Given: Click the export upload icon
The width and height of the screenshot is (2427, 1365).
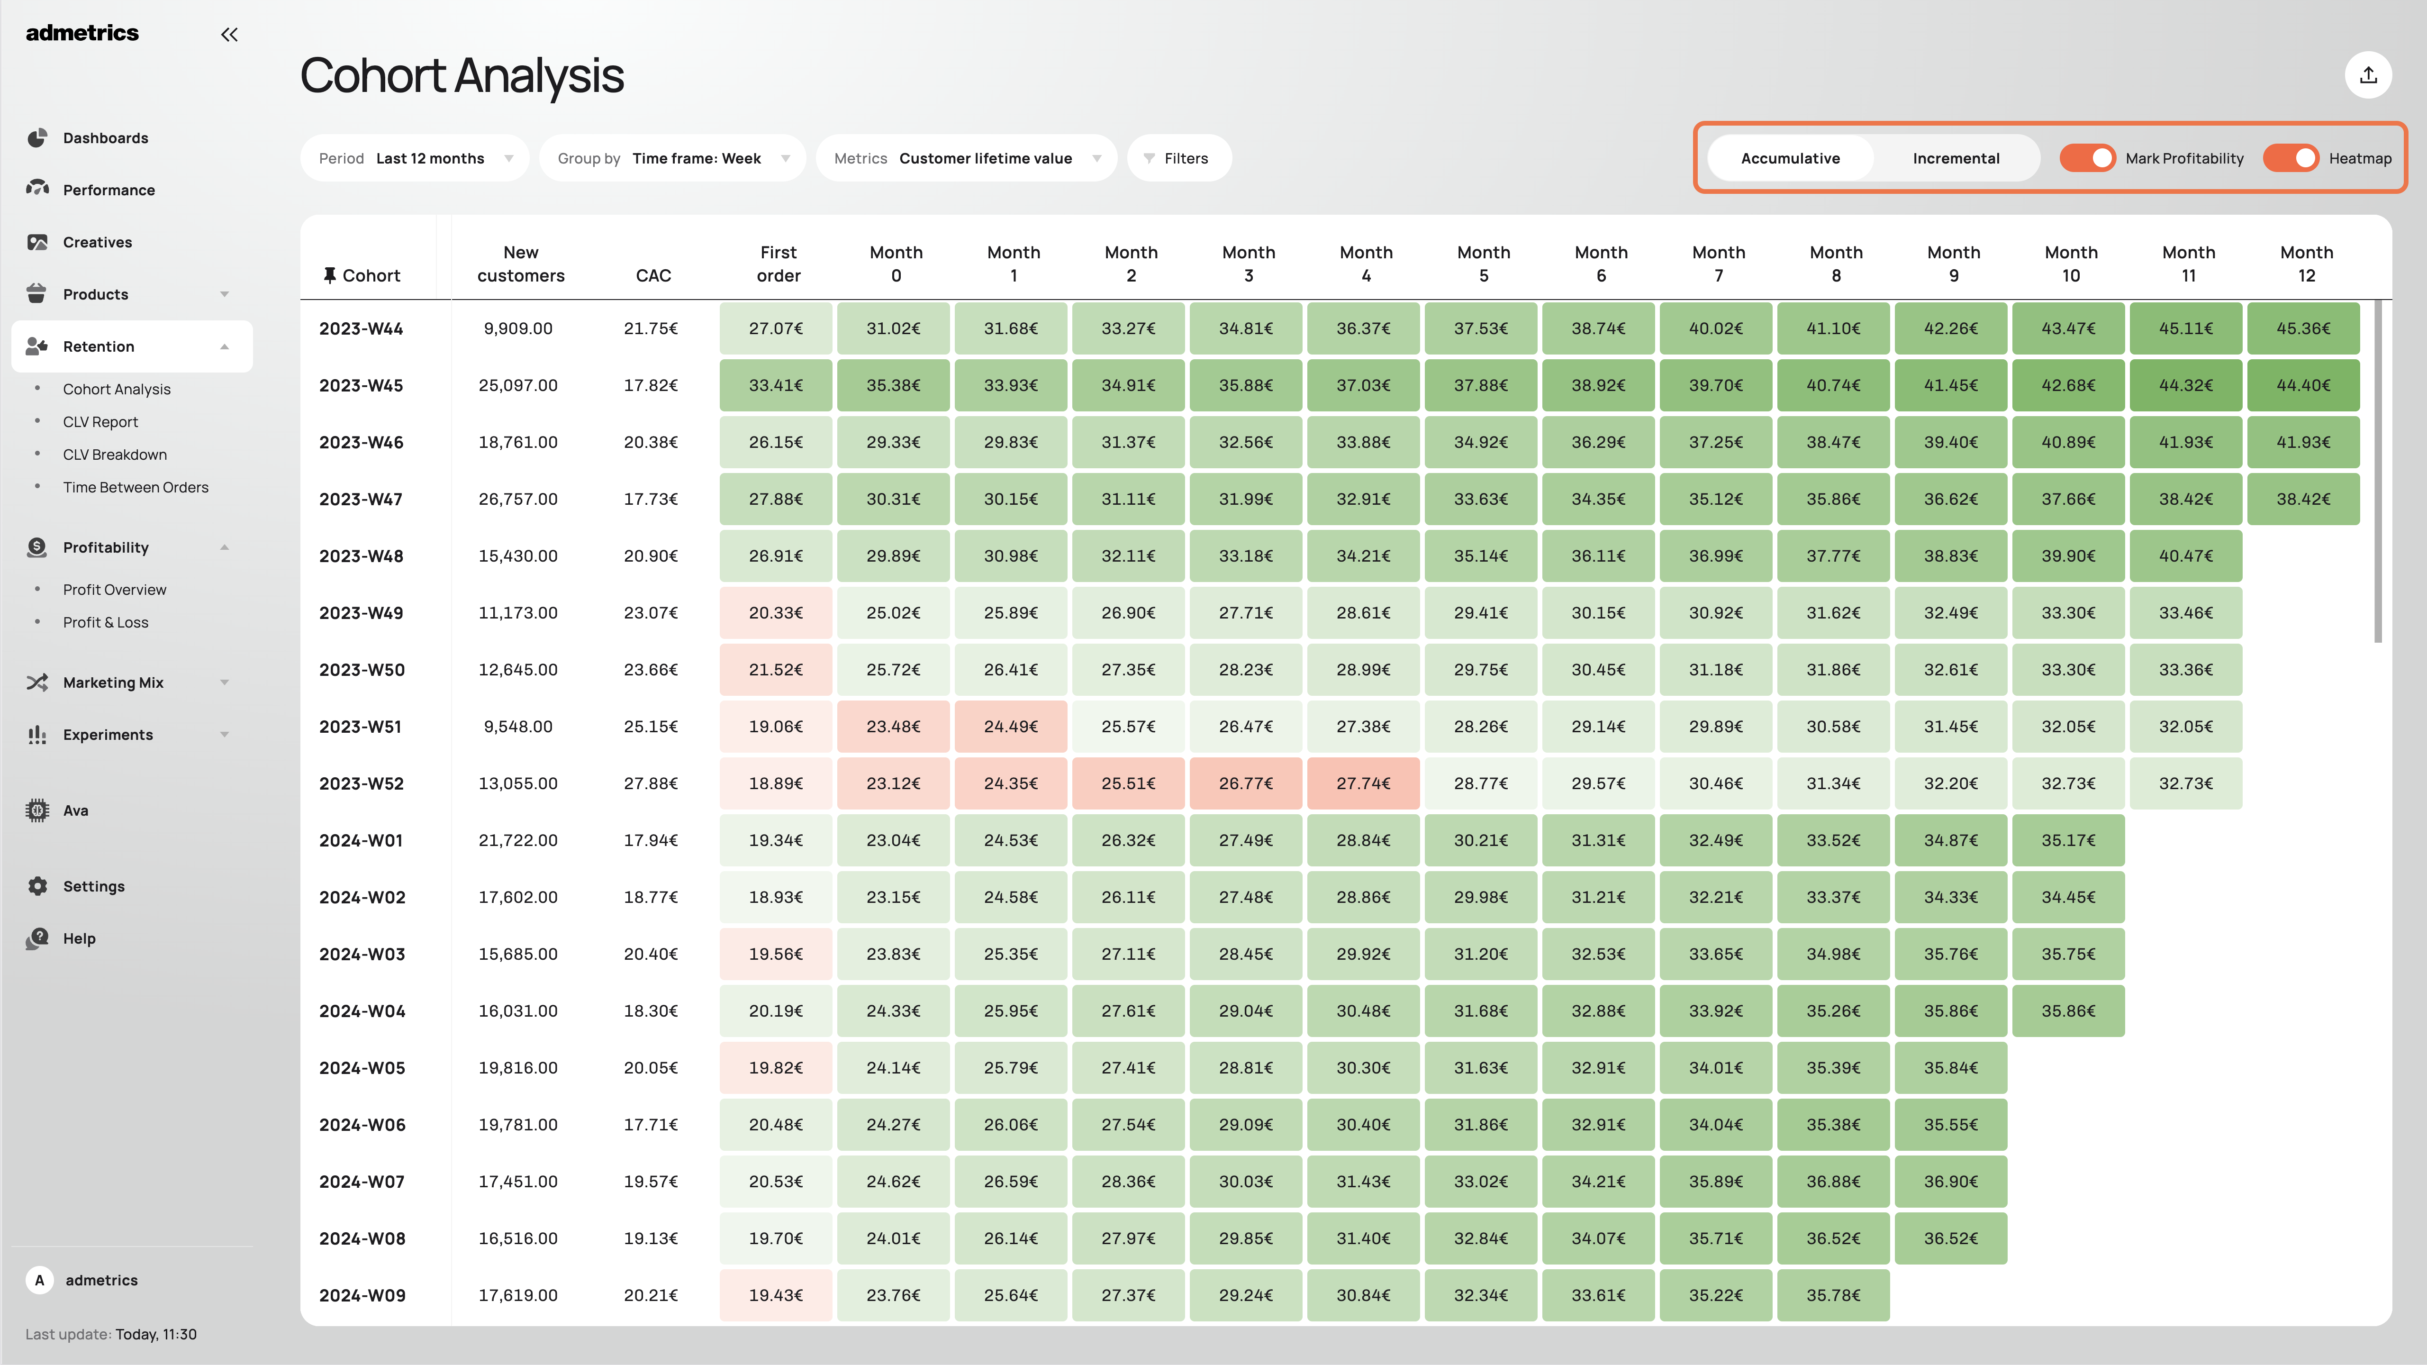Looking at the screenshot, I should point(2368,75).
